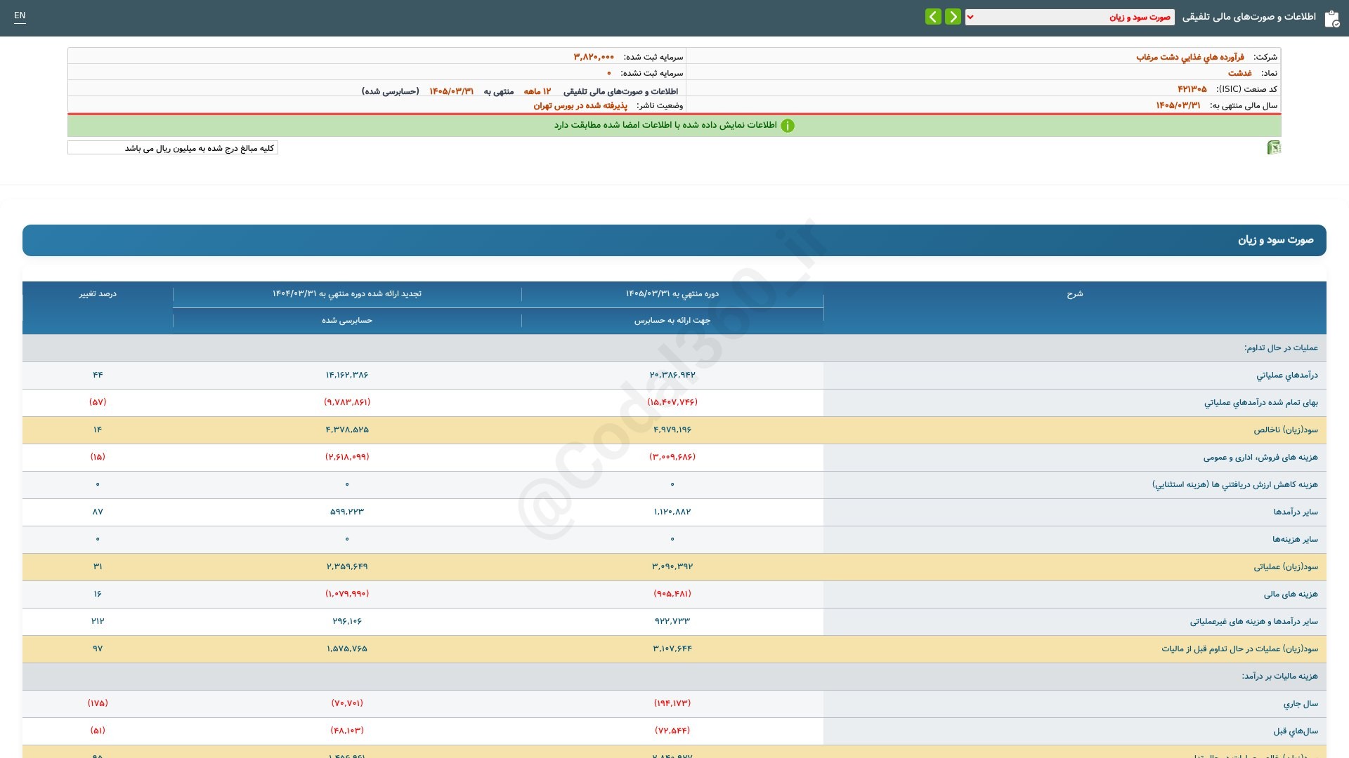Click the شرح column header
This screenshot has width=1349, height=758.
1074,294
